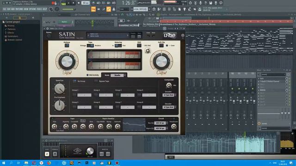Select Remote control in the browser
The height and width of the screenshot is (166, 296).
[x=14, y=40]
